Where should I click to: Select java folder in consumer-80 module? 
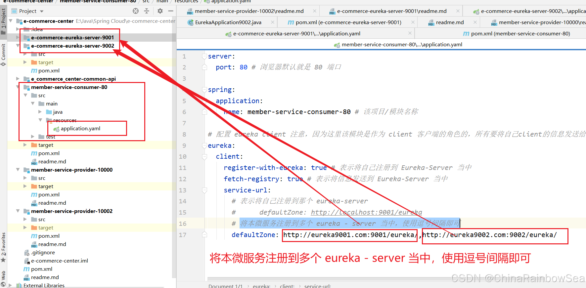(58, 112)
